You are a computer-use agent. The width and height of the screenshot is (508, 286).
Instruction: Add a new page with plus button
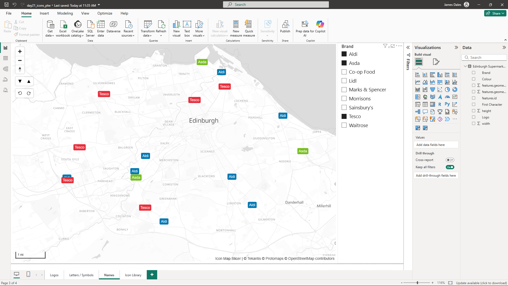[x=152, y=275]
